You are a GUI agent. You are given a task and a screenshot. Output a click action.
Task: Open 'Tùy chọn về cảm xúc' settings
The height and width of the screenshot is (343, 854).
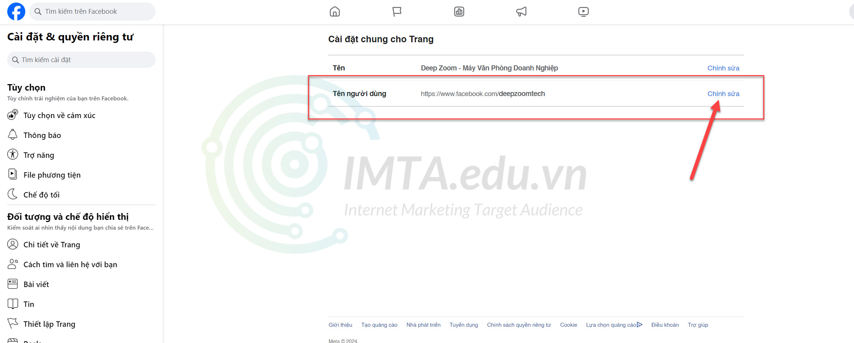pyautogui.click(x=59, y=116)
